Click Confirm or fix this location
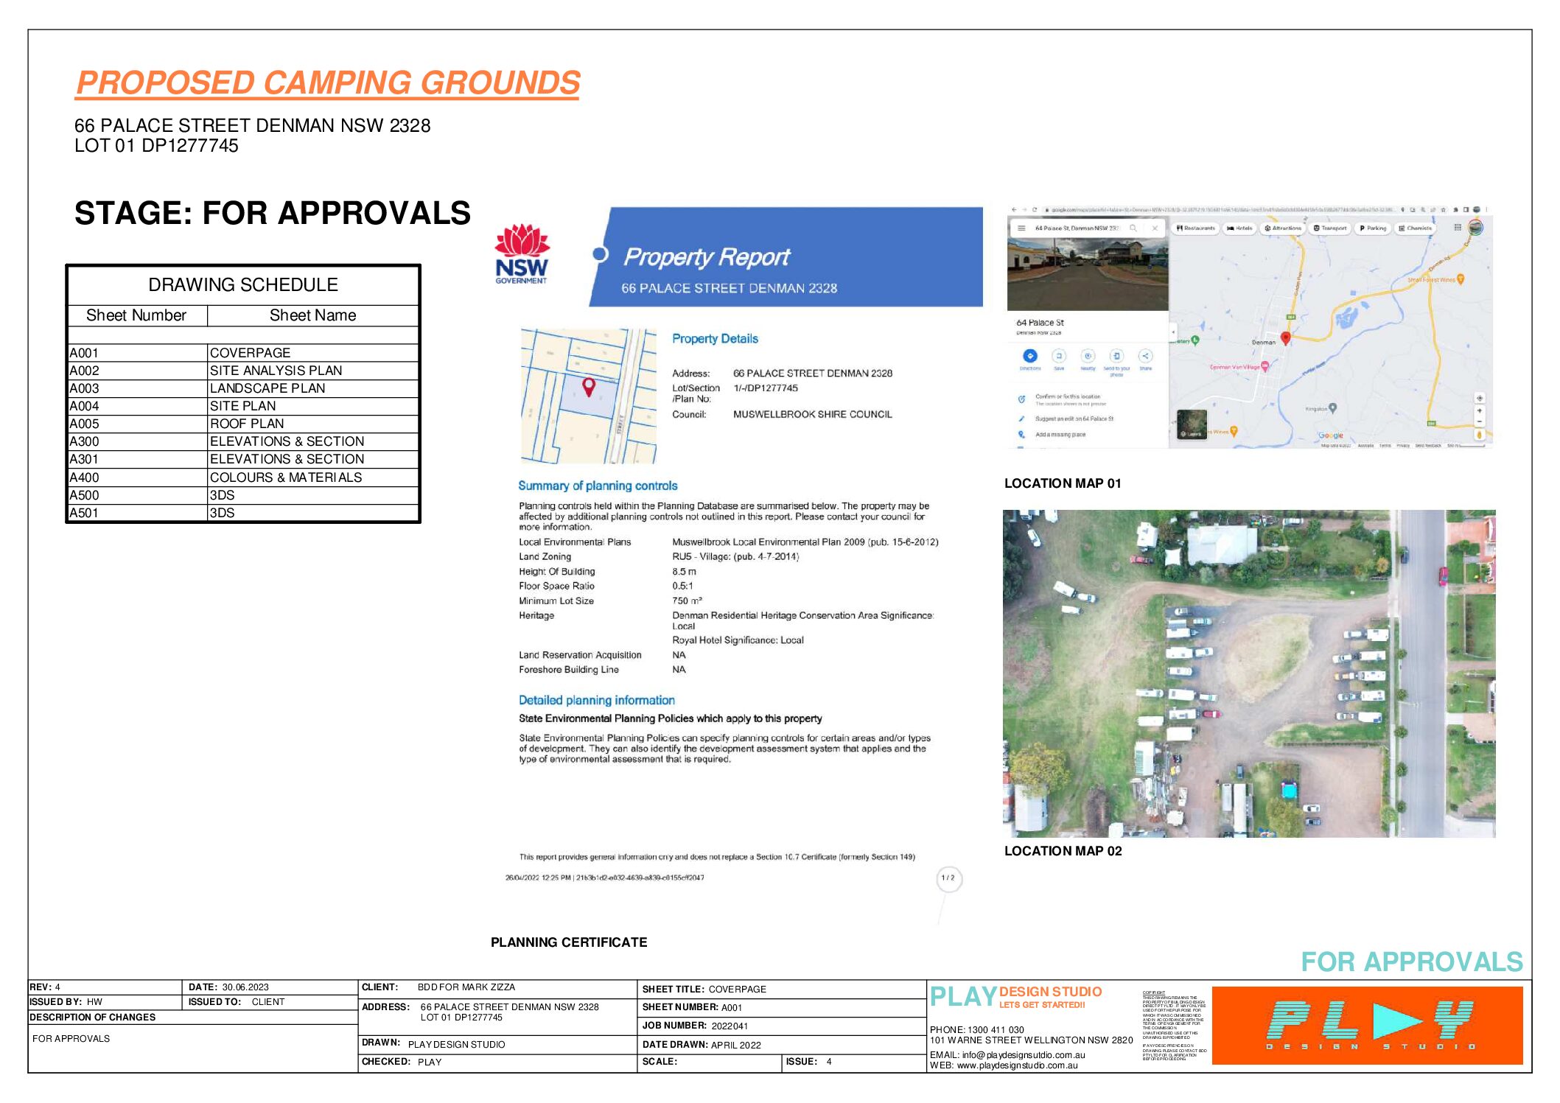Viewport: 1560px width, 1103px height. tap(1068, 396)
